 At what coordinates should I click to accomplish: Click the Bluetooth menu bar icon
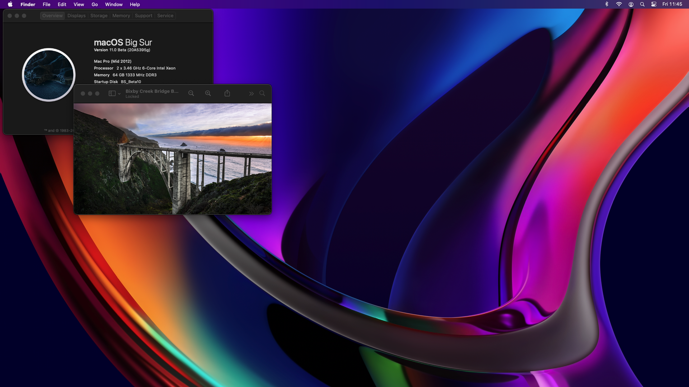tap(607, 4)
